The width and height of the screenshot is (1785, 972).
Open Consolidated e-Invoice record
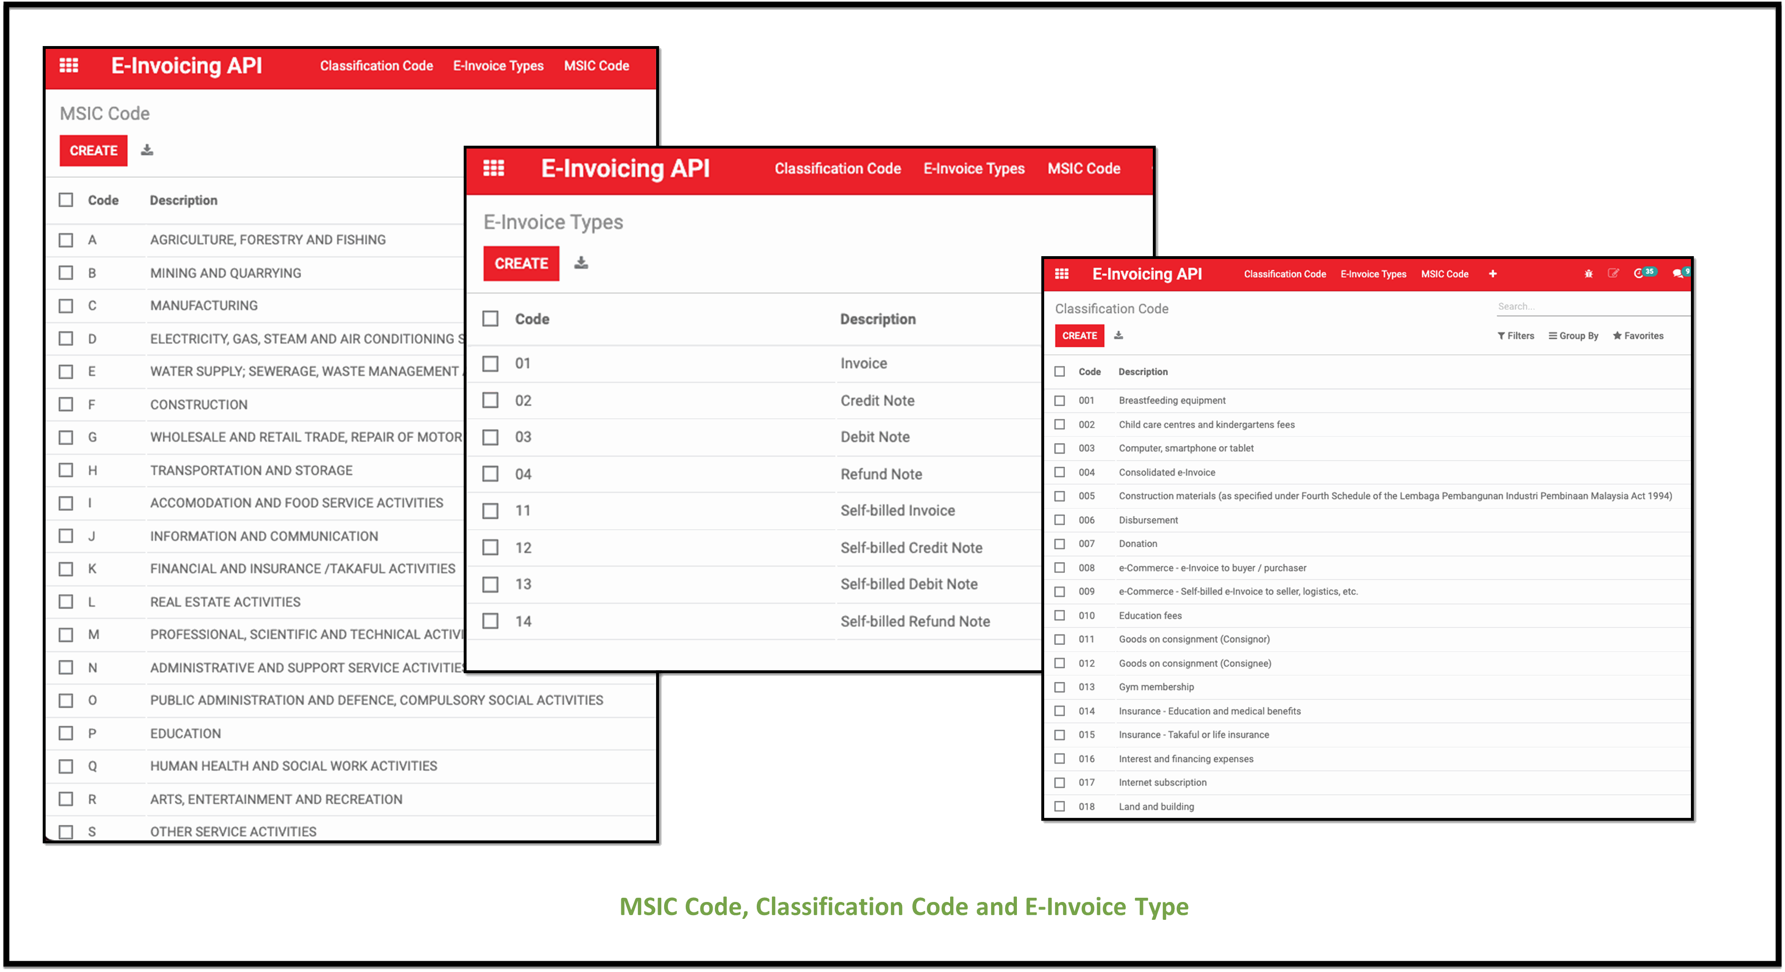pos(1167,472)
